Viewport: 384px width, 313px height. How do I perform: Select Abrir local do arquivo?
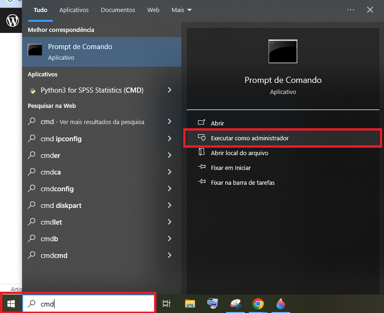coord(283,153)
